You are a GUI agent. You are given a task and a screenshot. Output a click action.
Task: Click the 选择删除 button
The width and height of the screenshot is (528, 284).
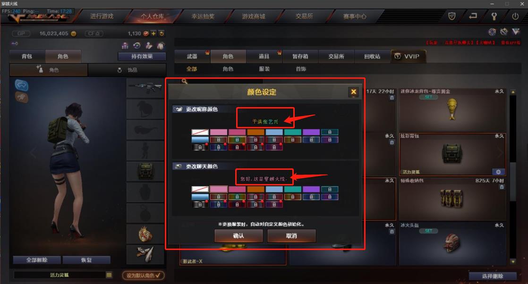[493, 276]
